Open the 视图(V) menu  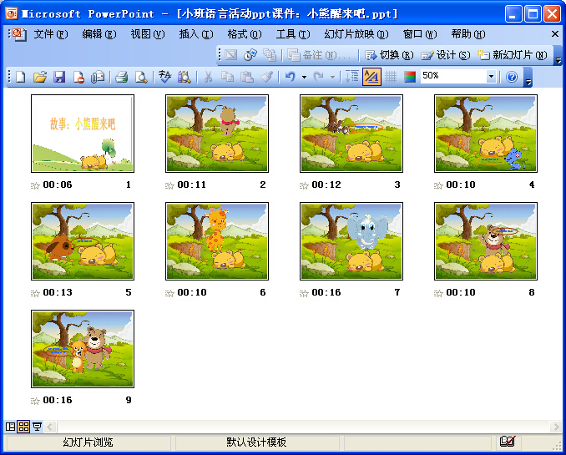[x=148, y=34]
